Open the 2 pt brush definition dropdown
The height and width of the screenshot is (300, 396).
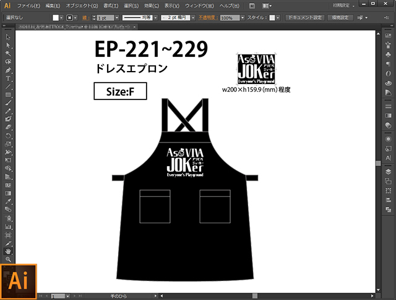click(193, 18)
